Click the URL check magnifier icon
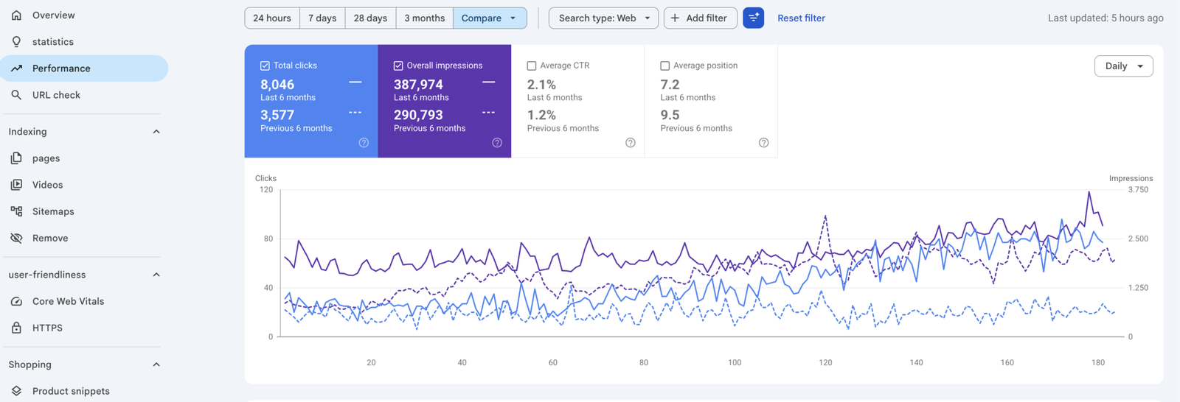Viewport: 1180px width, 402px height. point(16,95)
